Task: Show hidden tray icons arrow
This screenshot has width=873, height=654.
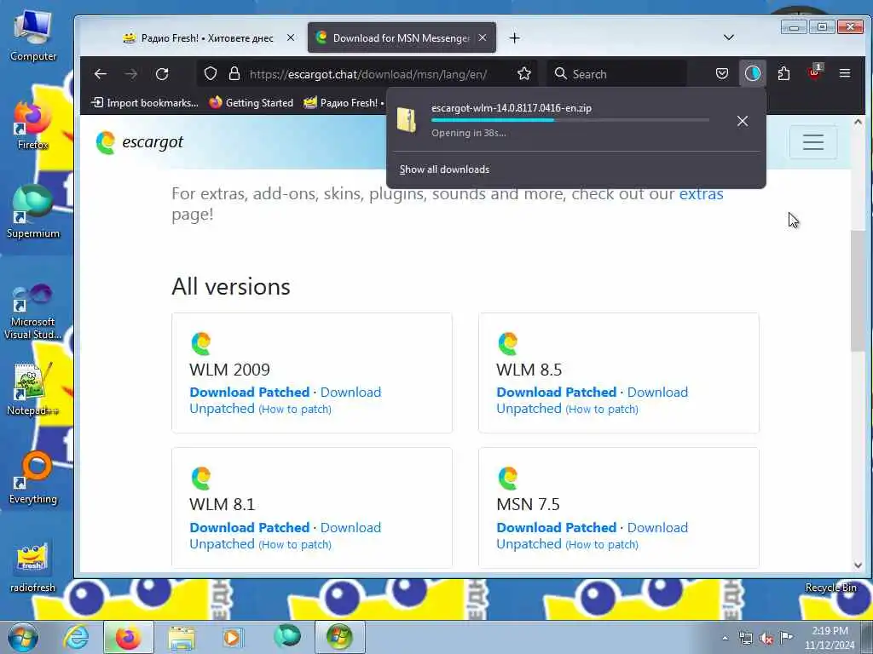Action: 725,639
